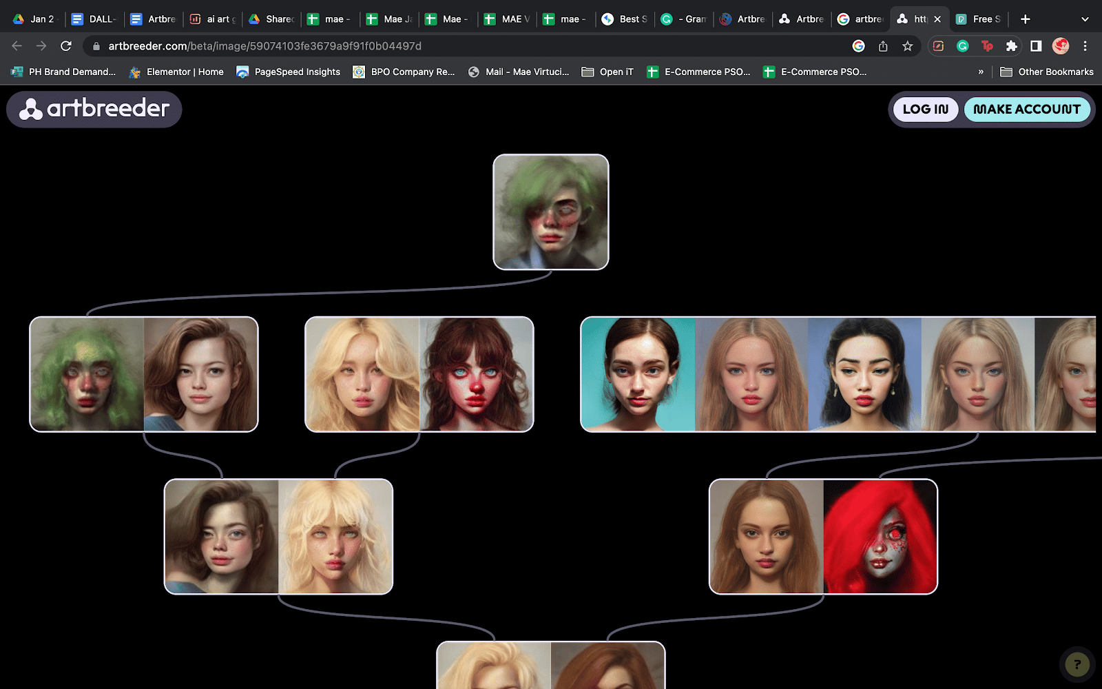
Task: Open the Elementor | Home bookmark
Action: click(176, 72)
